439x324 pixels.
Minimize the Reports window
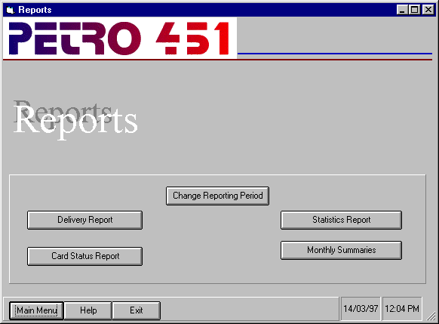(x=402, y=10)
